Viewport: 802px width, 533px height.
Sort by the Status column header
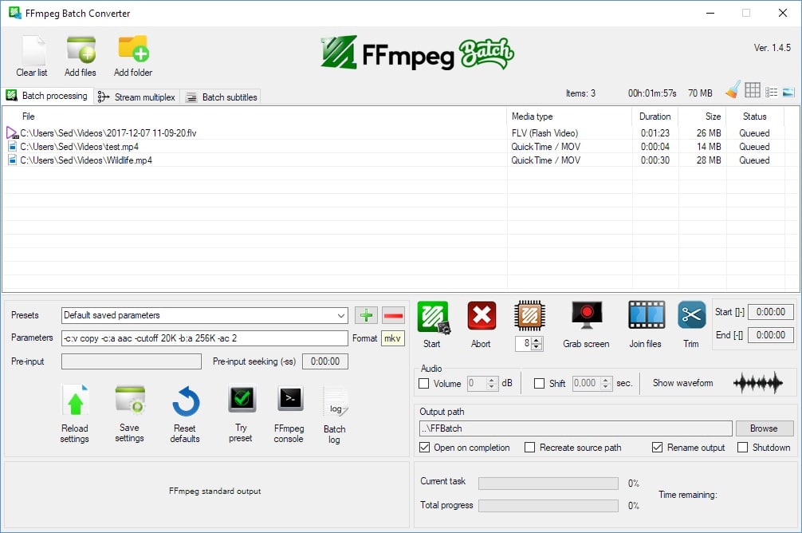click(x=754, y=116)
